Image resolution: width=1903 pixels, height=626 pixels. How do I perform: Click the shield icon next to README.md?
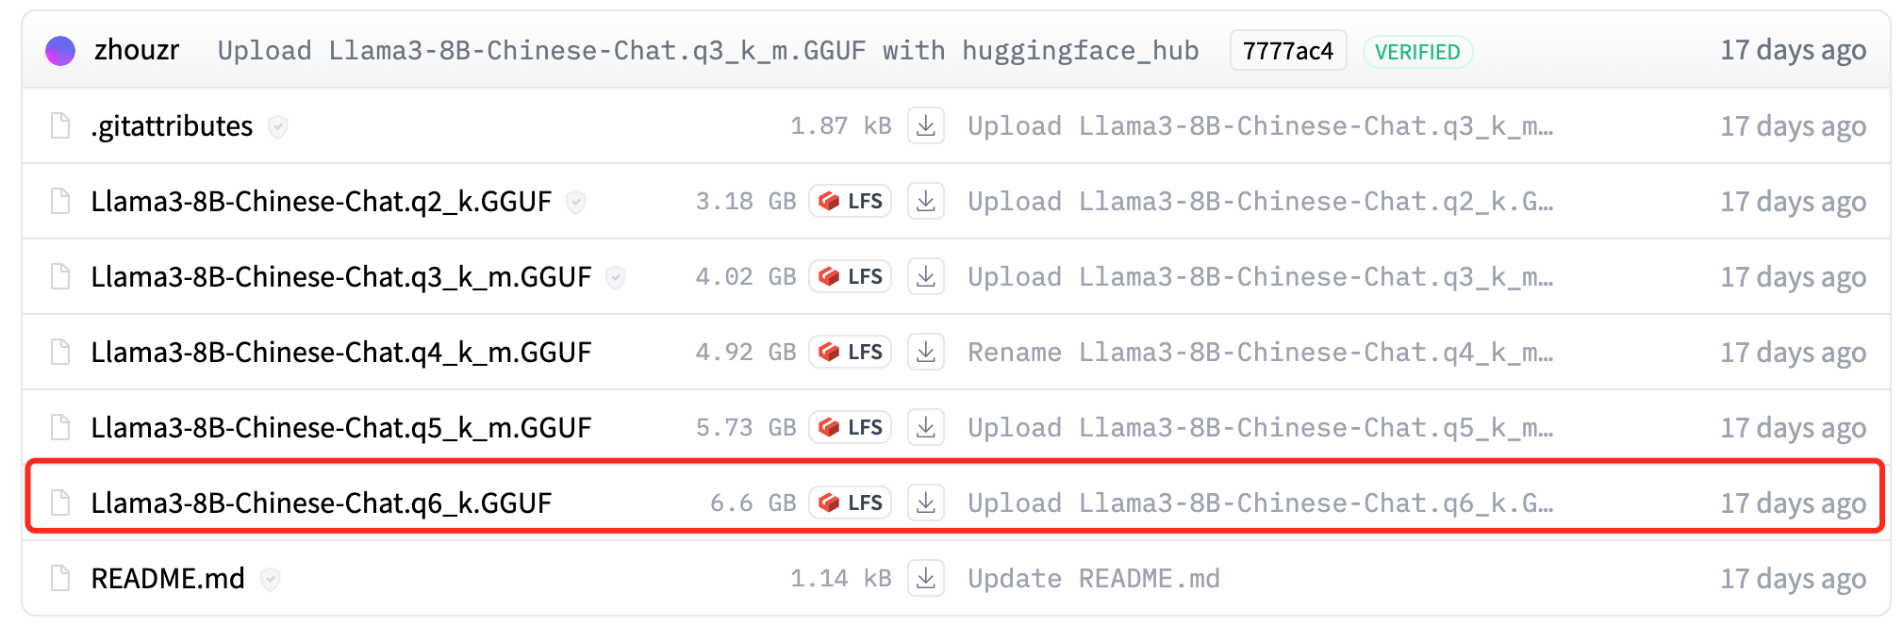270,579
